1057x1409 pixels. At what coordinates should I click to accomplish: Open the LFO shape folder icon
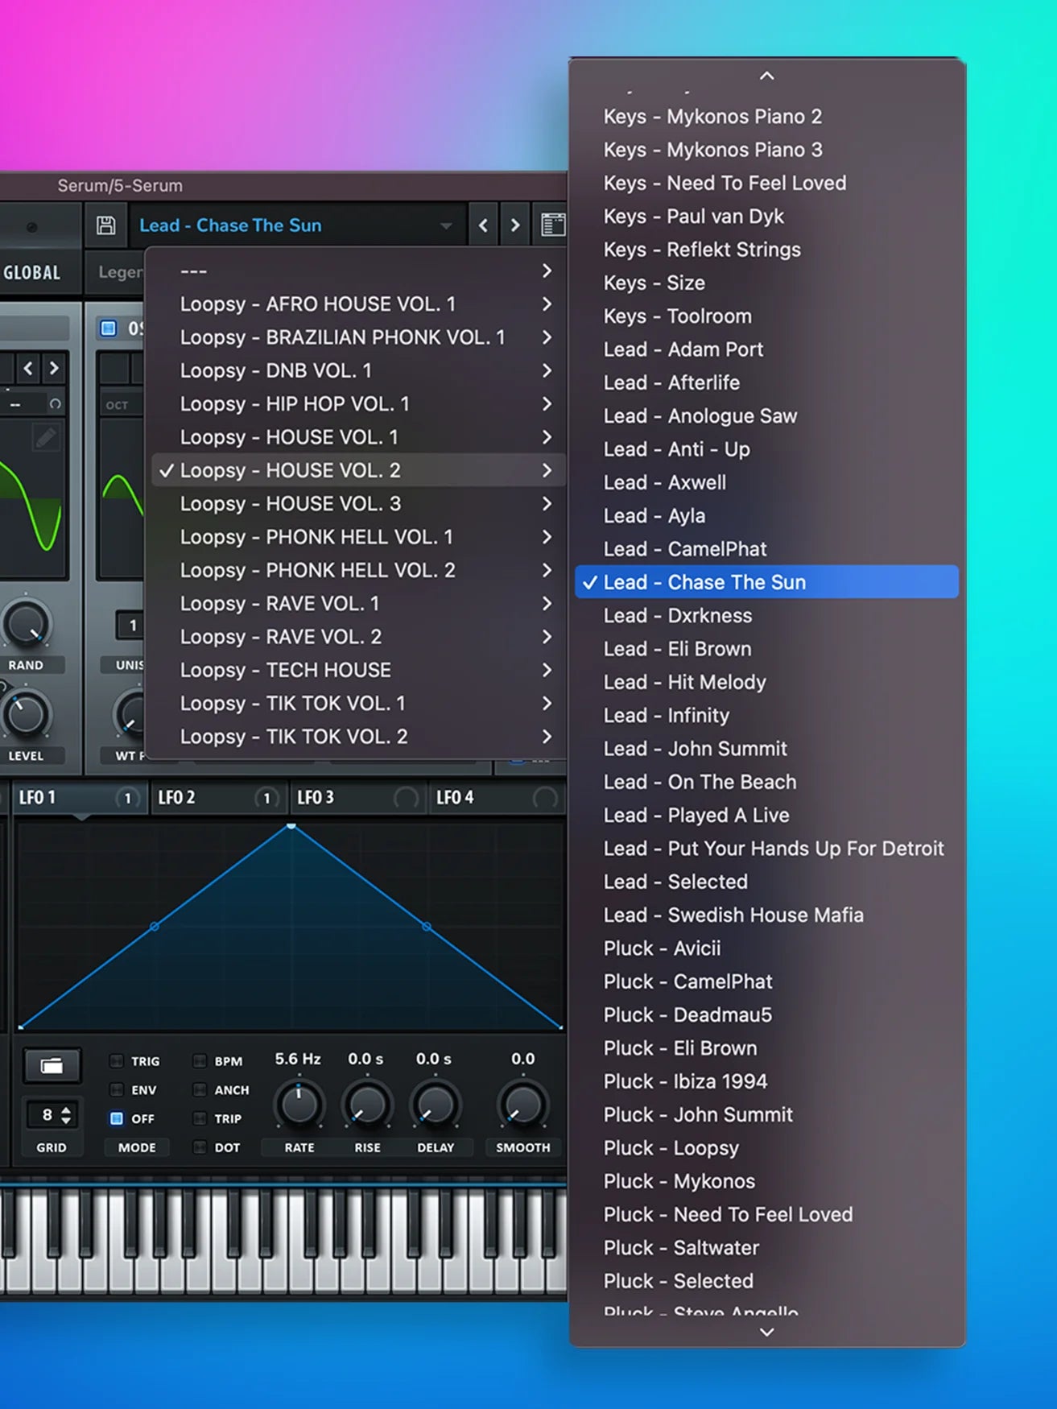click(x=52, y=1066)
